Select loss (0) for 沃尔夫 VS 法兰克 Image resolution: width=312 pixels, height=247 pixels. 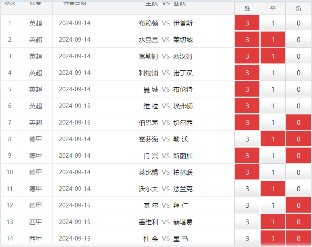pos(299,188)
